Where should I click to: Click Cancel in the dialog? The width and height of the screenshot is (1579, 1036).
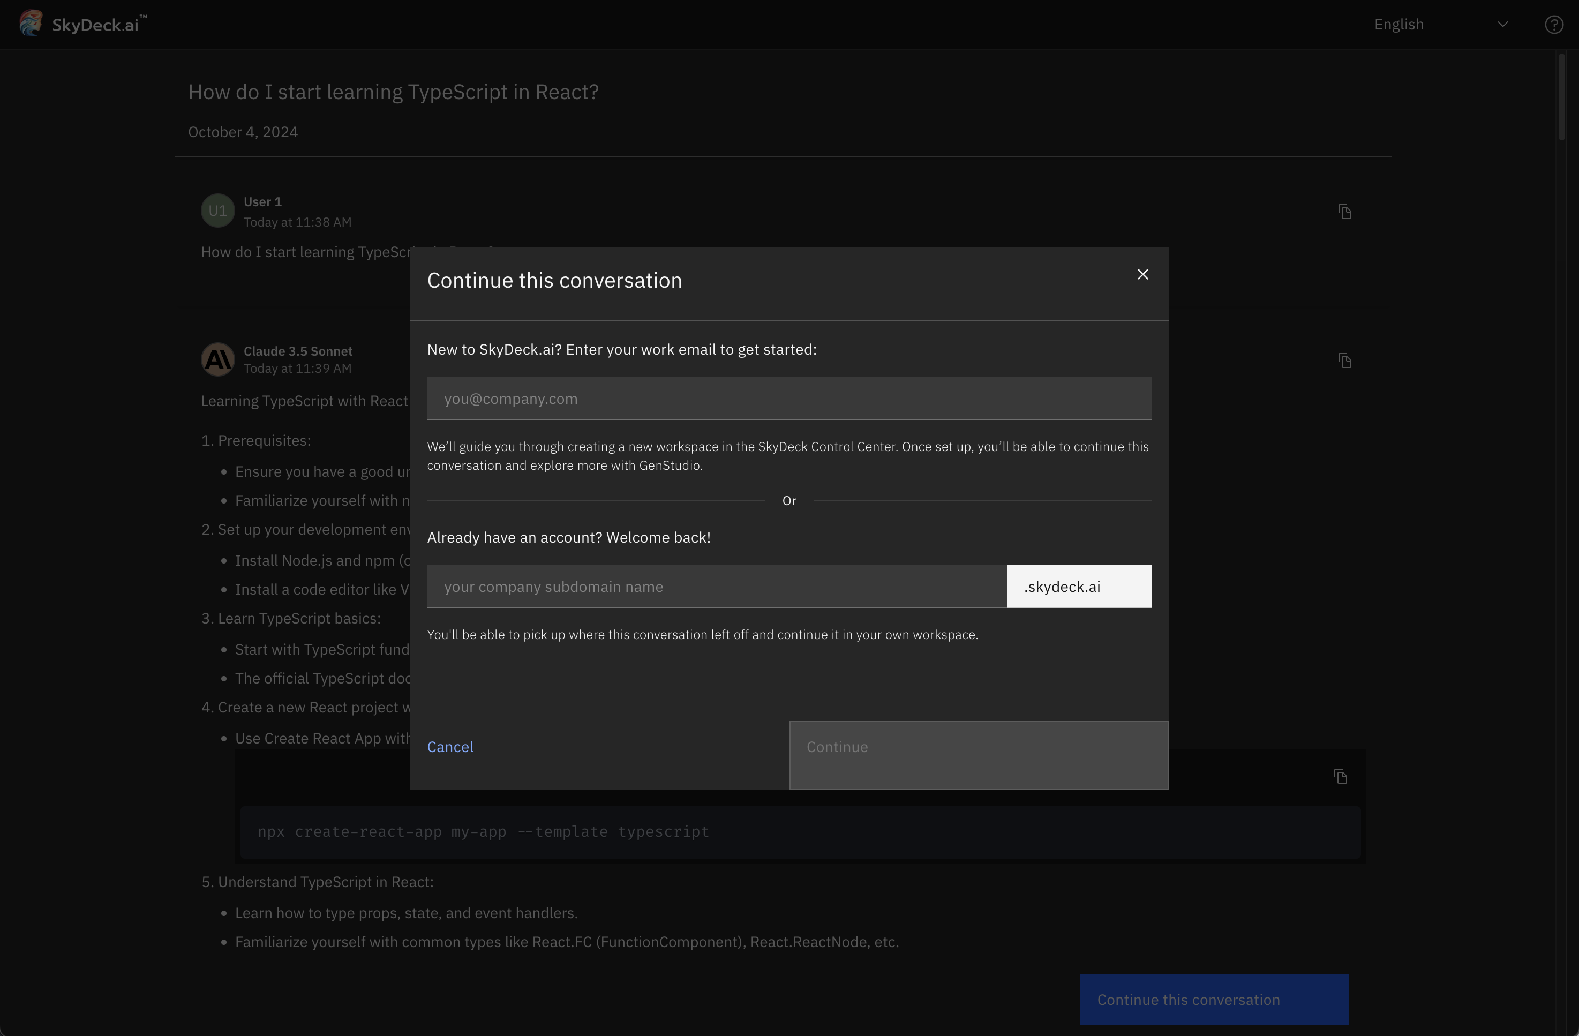(x=450, y=747)
